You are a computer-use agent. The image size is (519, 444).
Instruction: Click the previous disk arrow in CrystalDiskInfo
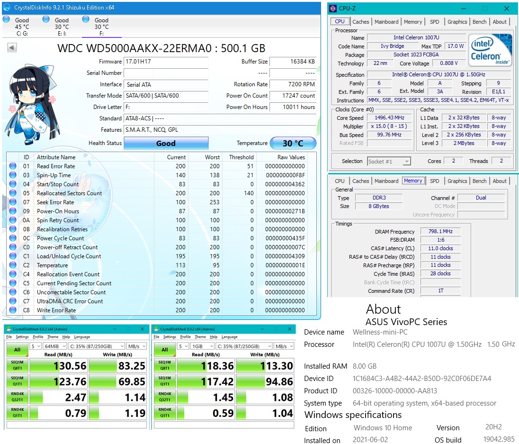[11, 48]
